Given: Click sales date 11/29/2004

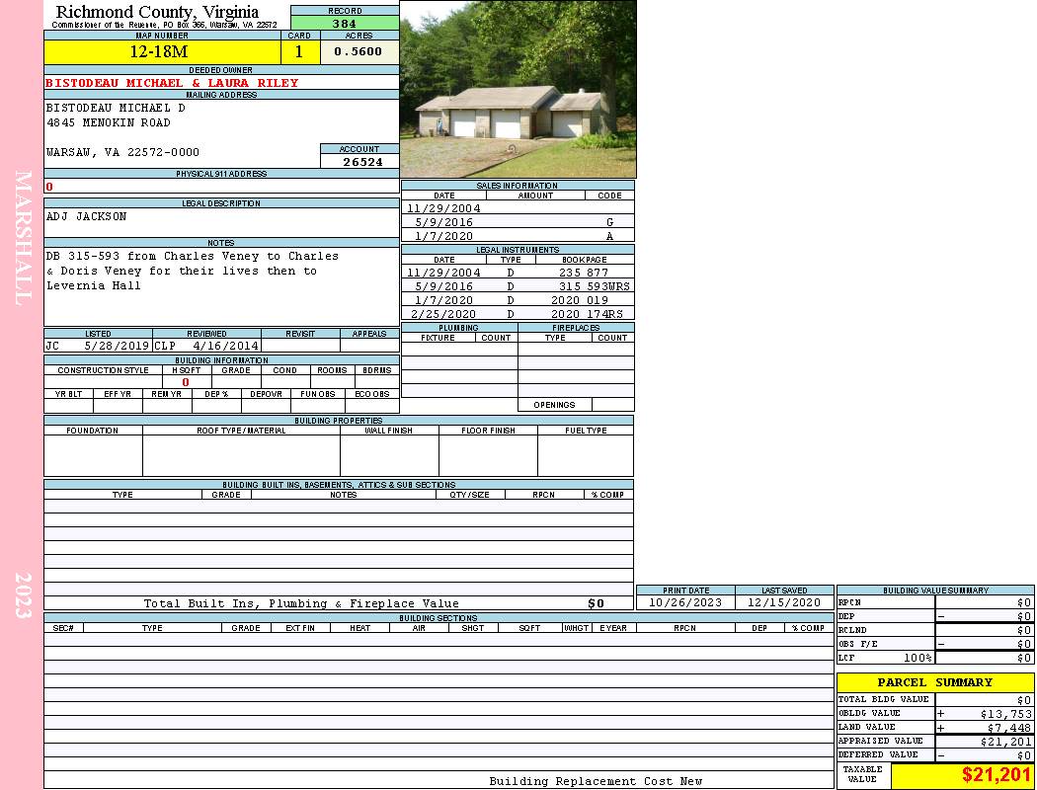Looking at the screenshot, I should (443, 208).
